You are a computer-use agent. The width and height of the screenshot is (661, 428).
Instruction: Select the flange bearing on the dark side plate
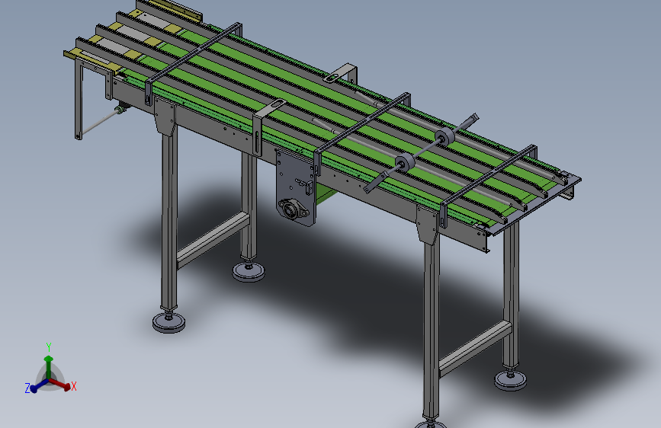tap(294, 209)
